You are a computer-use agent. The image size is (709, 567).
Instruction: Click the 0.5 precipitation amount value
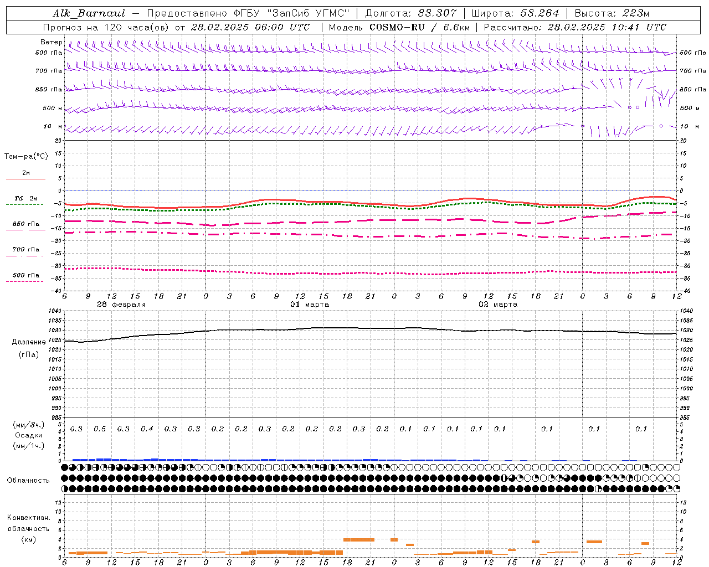[100, 429]
